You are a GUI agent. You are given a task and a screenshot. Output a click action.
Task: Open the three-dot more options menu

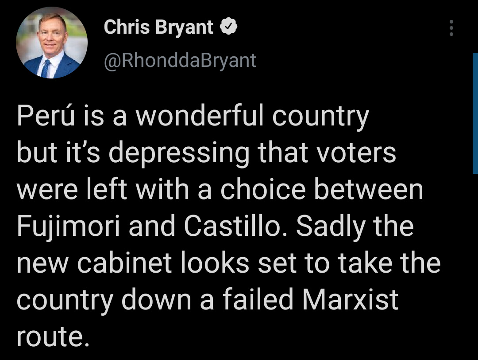click(451, 28)
